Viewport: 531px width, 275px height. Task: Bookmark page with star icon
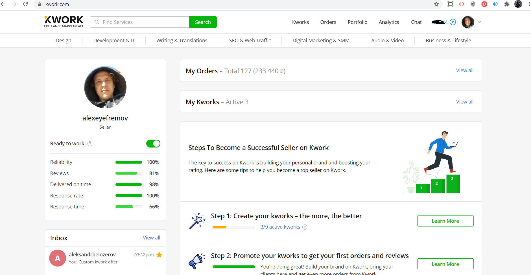[x=436, y=4]
